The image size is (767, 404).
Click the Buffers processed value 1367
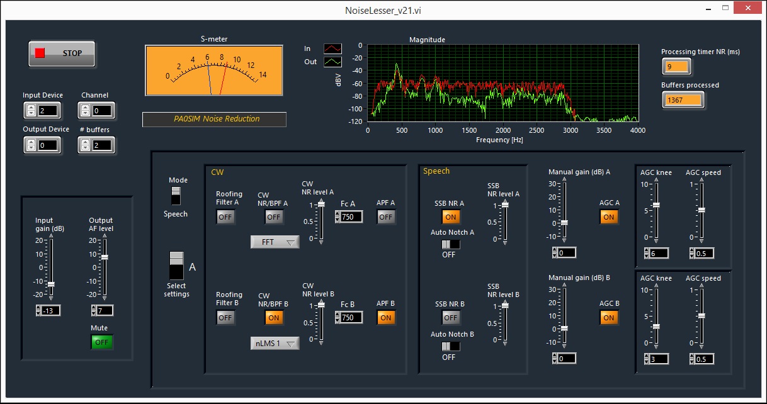pyautogui.click(x=683, y=100)
